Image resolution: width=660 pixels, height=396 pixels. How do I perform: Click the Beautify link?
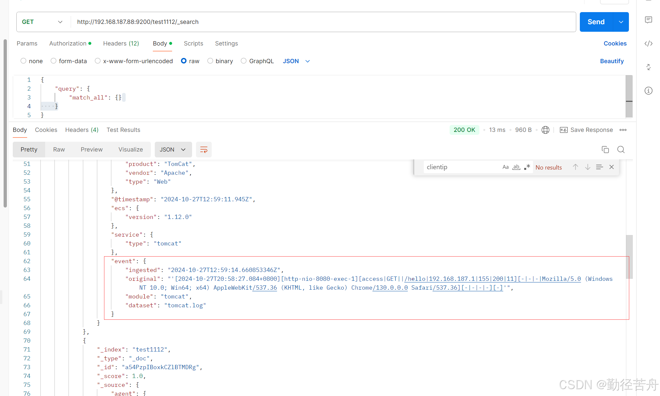point(612,61)
